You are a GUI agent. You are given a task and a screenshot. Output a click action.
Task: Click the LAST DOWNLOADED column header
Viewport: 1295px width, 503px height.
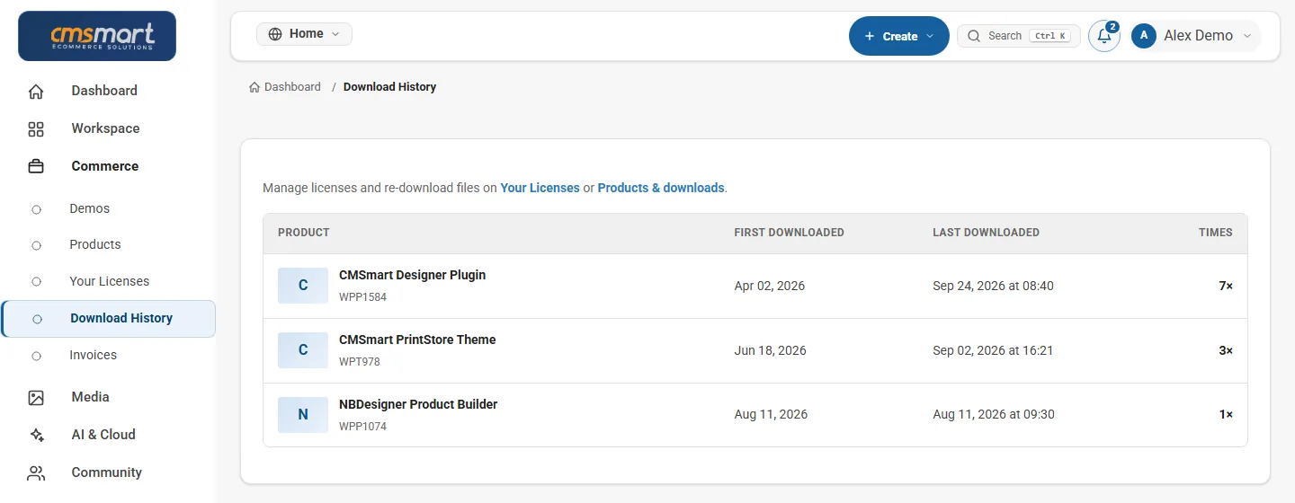tap(986, 233)
